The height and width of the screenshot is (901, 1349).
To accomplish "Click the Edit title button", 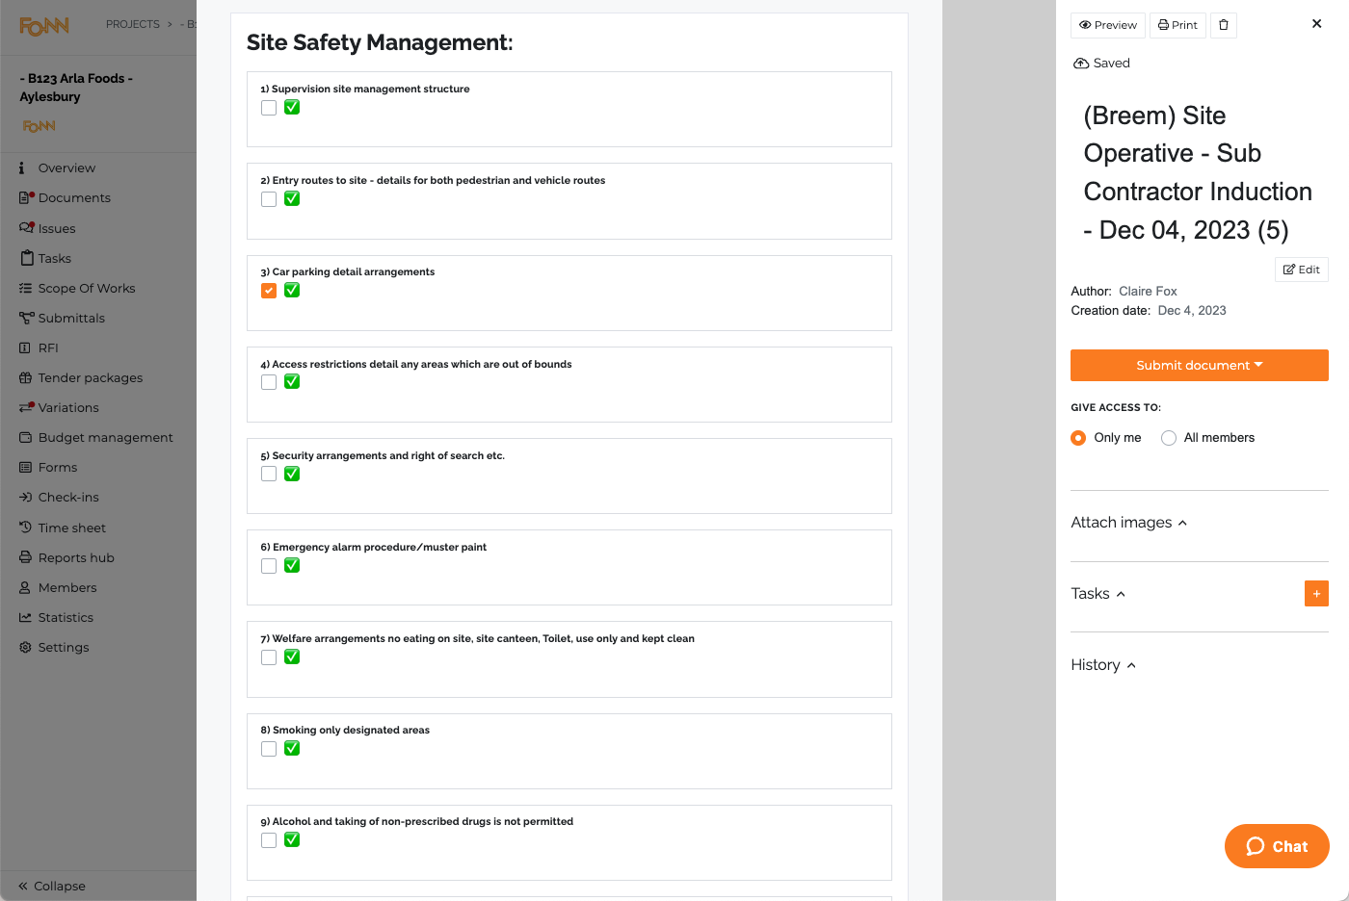I will [1302, 270].
